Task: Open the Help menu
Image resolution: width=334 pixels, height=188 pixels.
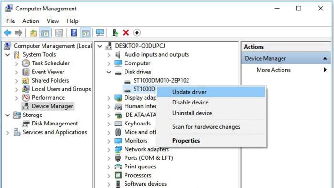Action: click(73, 21)
